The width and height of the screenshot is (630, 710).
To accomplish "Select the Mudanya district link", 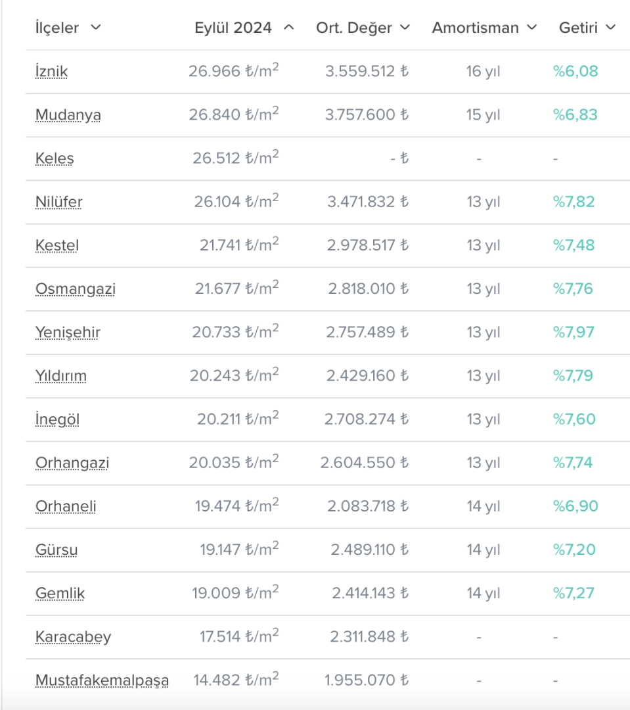I will click(68, 115).
